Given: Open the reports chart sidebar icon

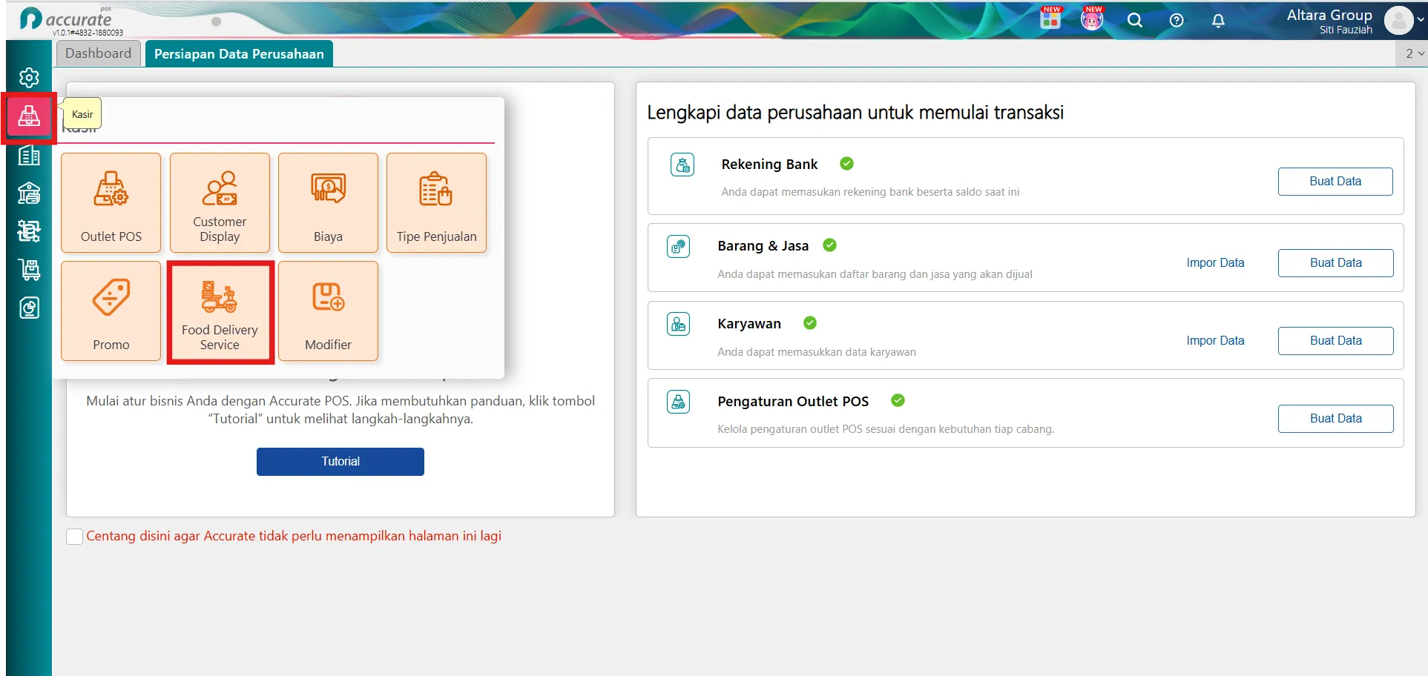Looking at the screenshot, I should point(29,308).
